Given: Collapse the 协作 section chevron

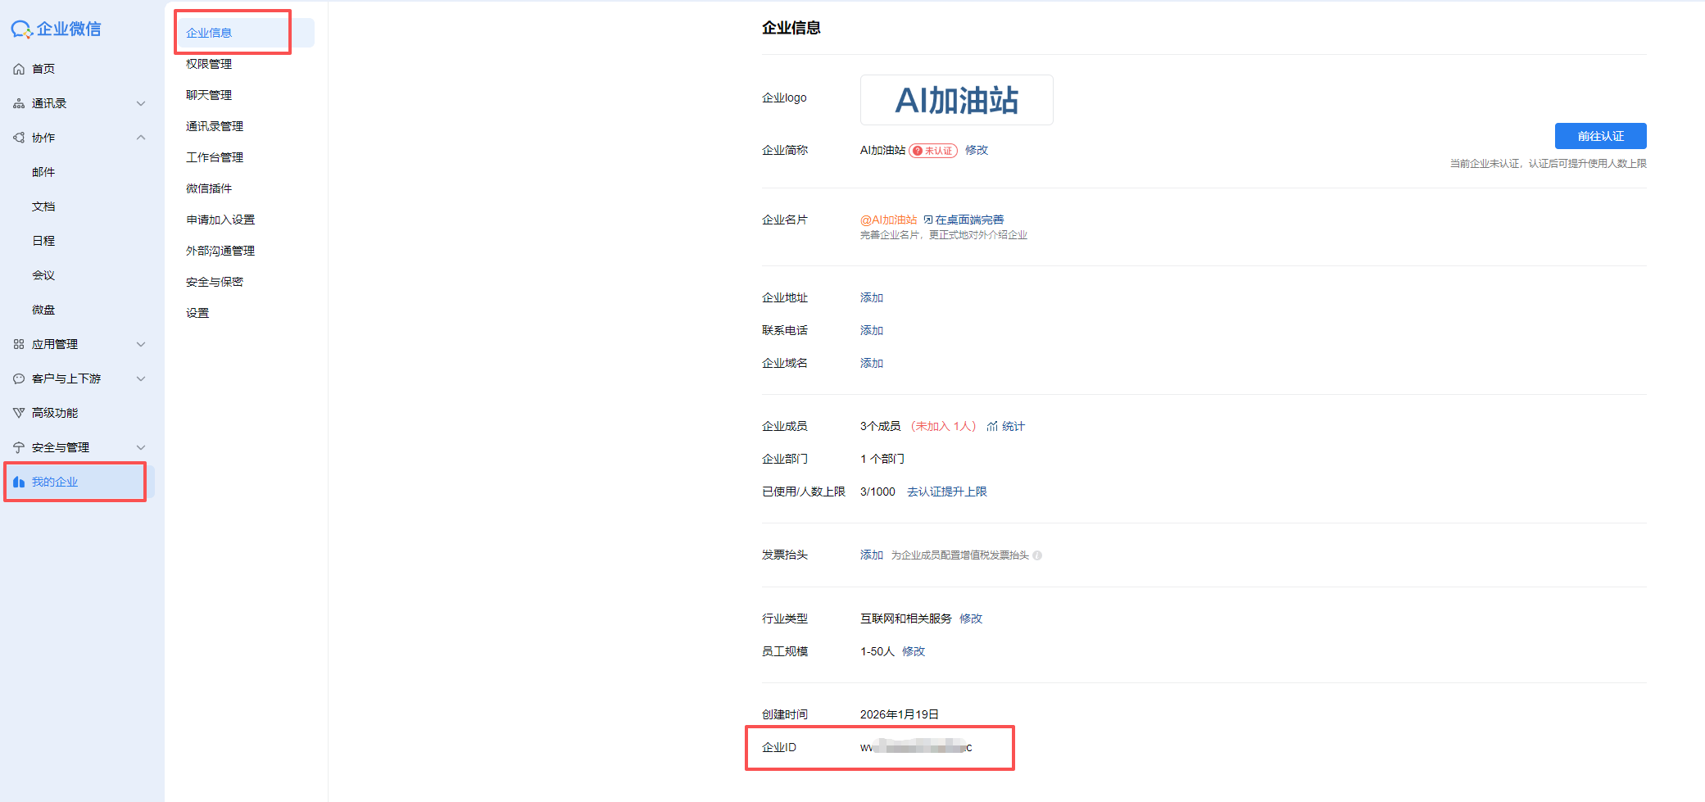Looking at the screenshot, I should click(x=141, y=138).
